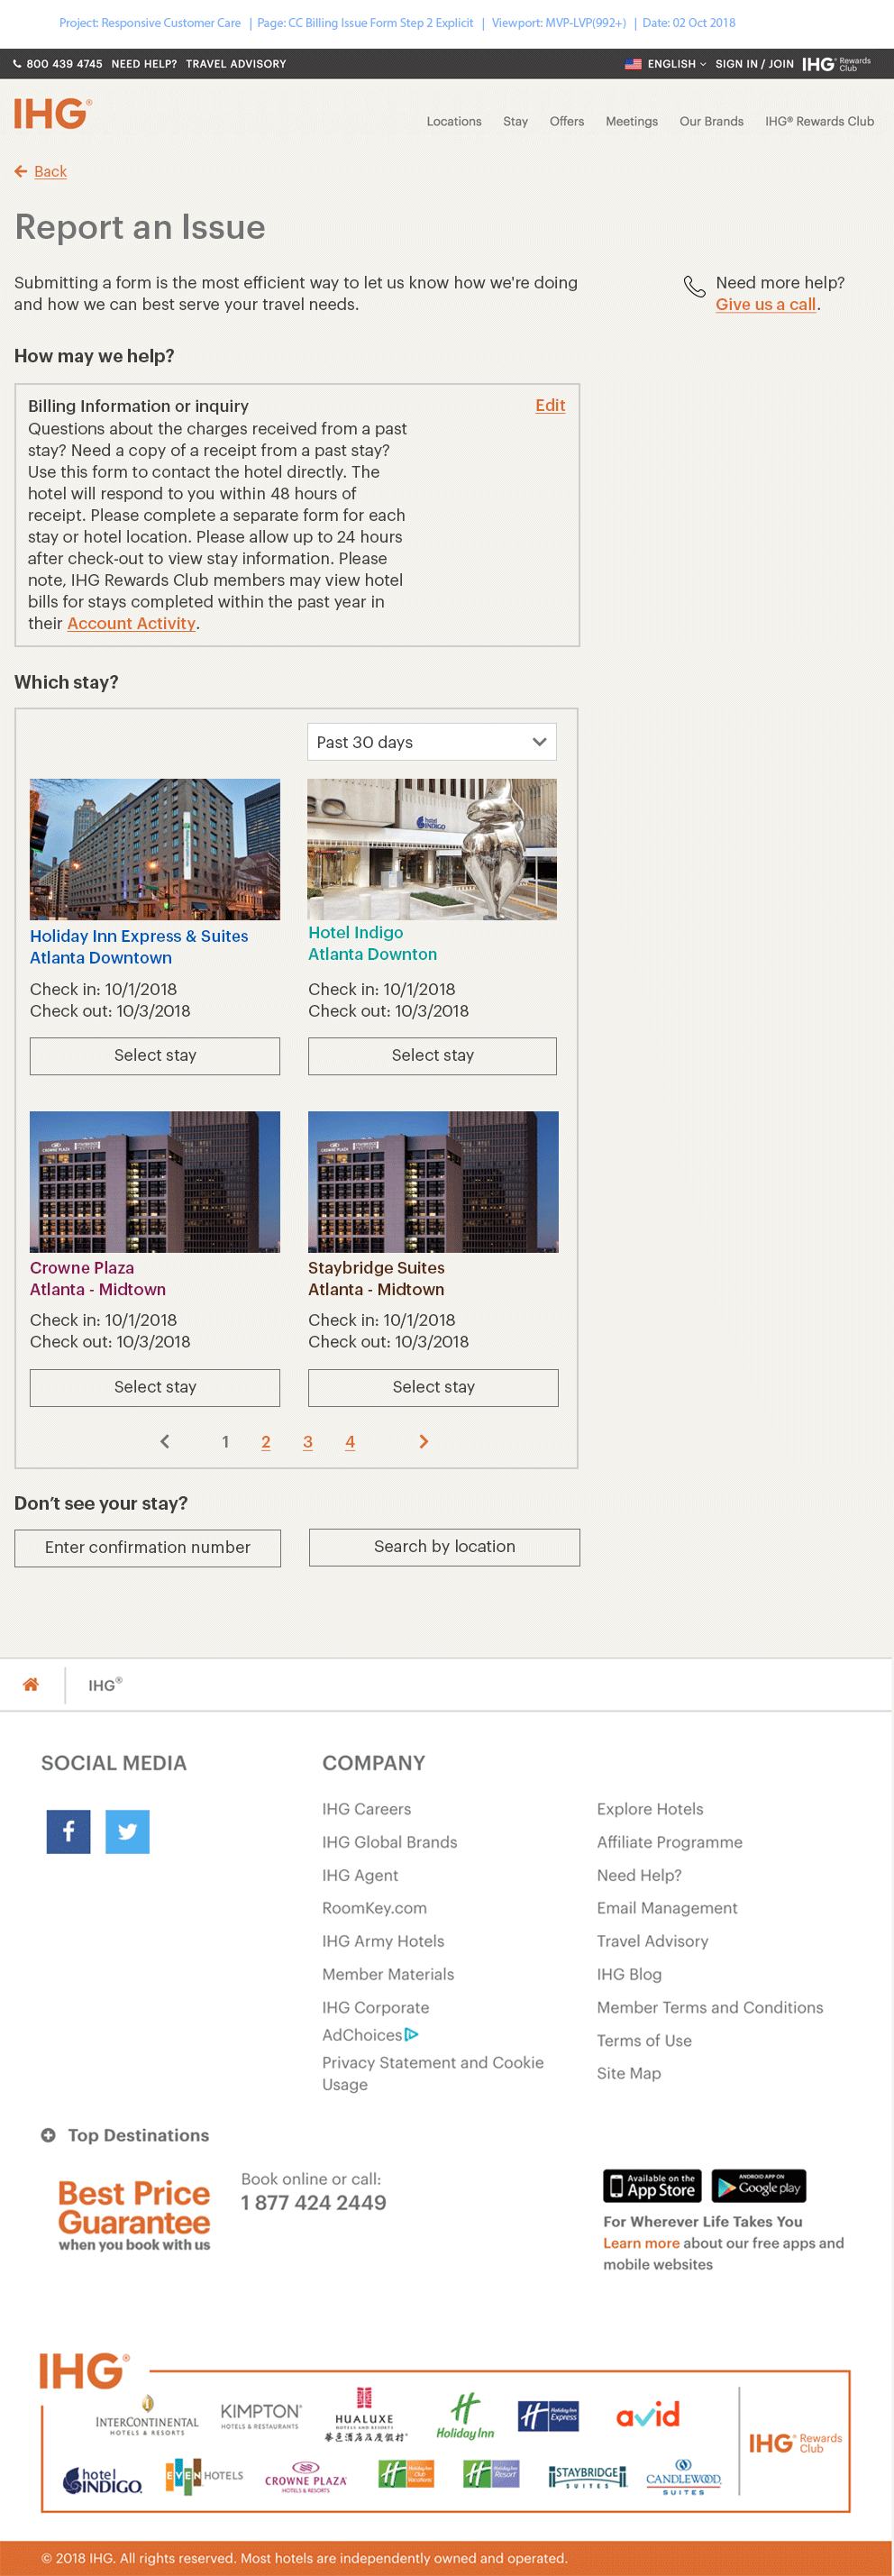The width and height of the screenshot is (894, 2576).
Task: Click the App Store badge
Action: 652,2186
